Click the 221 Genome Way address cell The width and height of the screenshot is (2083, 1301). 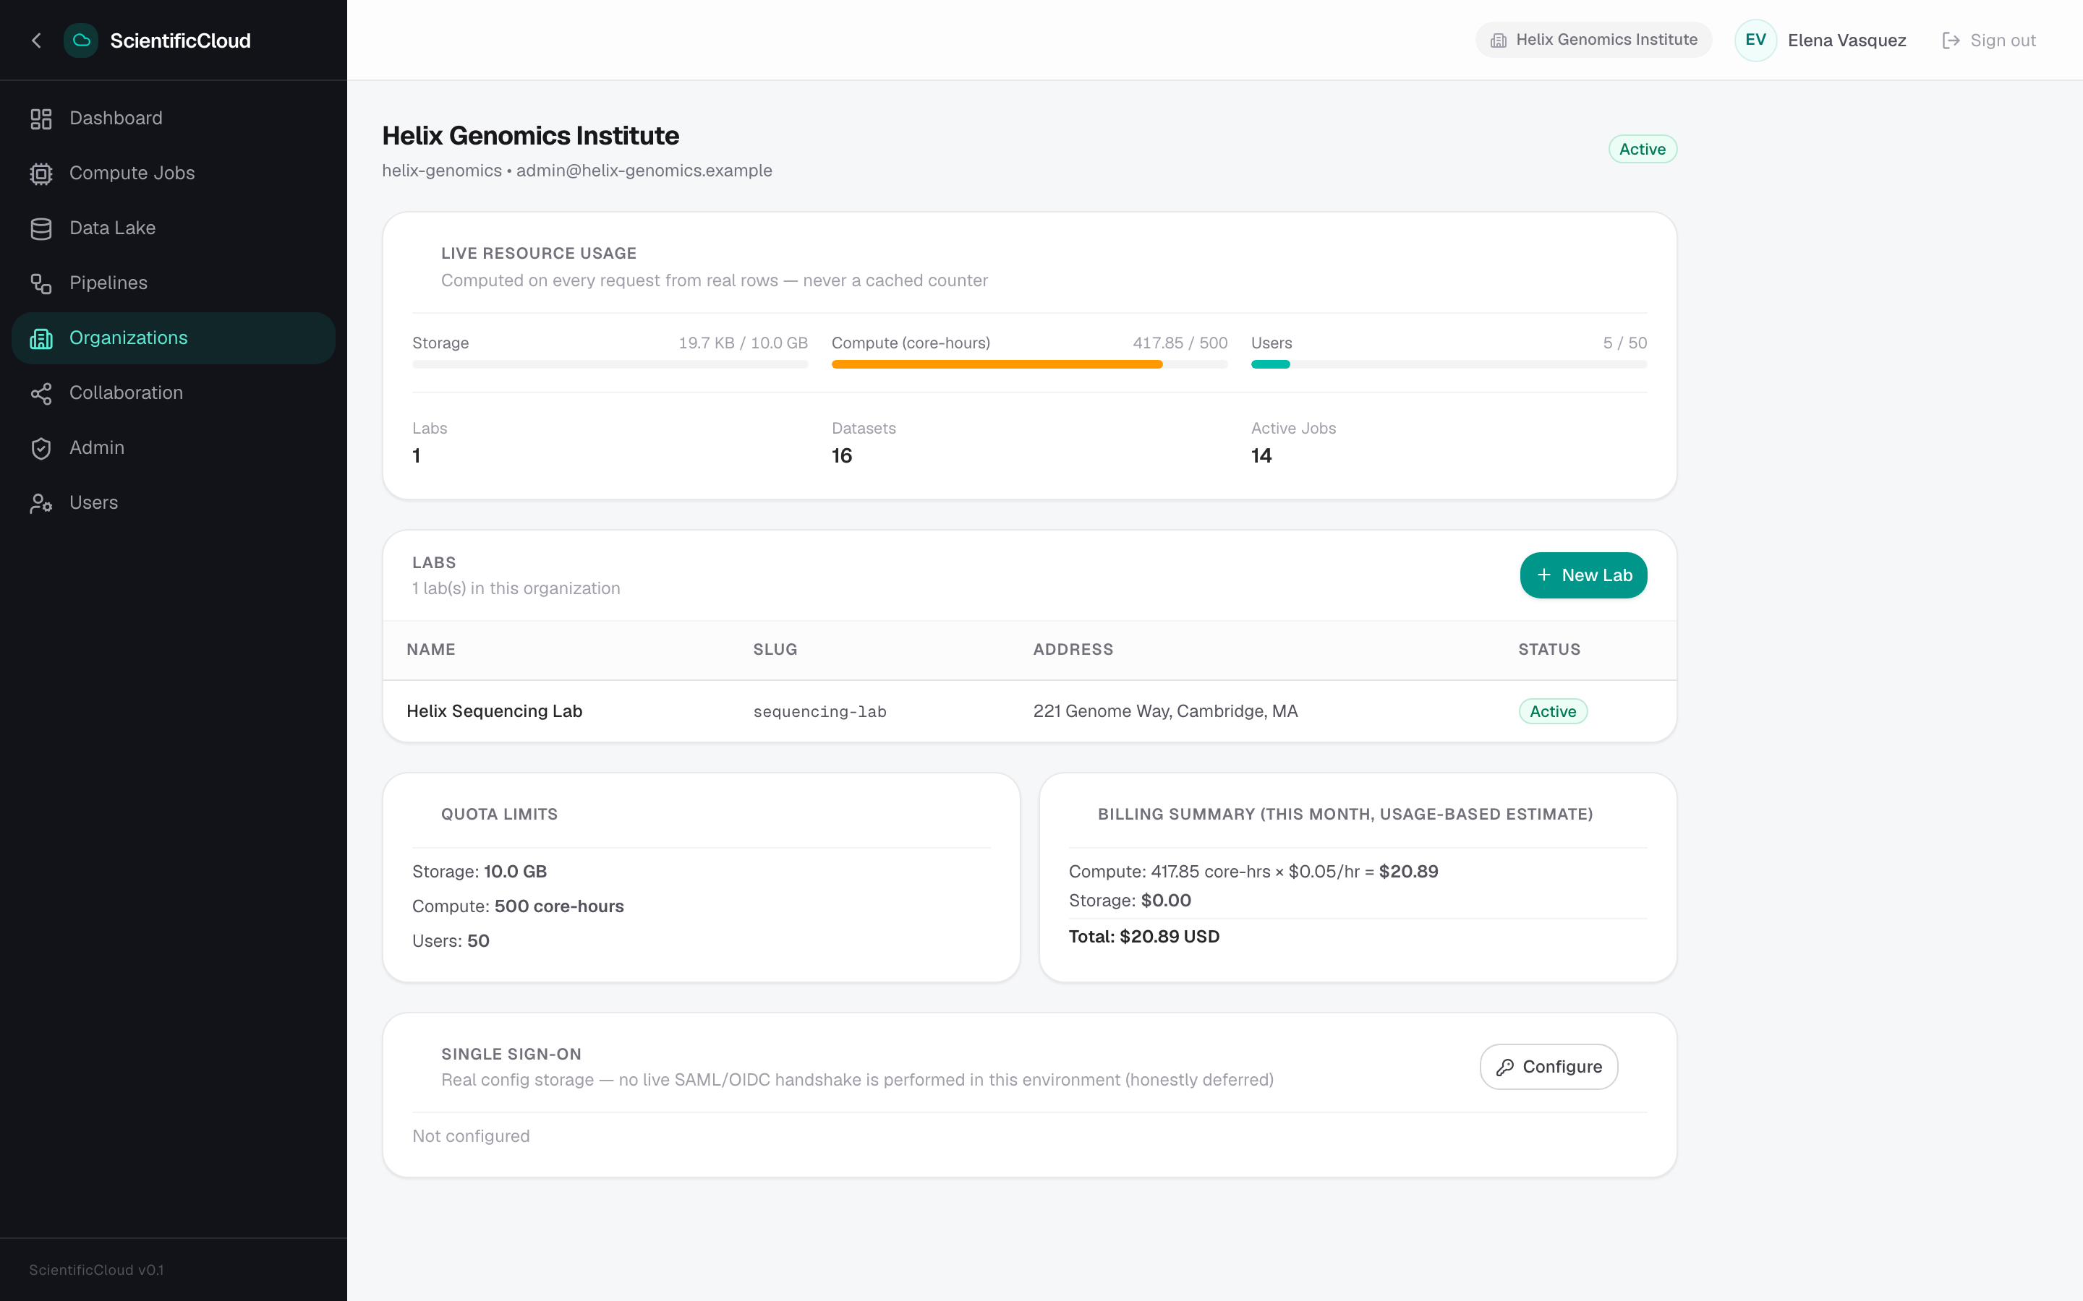tap(1165, 712)
